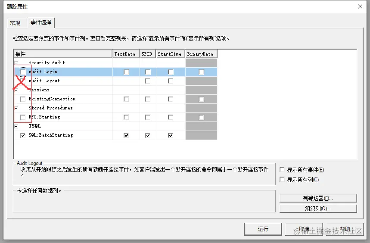Image resolution: width=370 pixels, height=243 pixels.
Task: Enable SPID for ExistingConnection
Action: click(148, 99)
